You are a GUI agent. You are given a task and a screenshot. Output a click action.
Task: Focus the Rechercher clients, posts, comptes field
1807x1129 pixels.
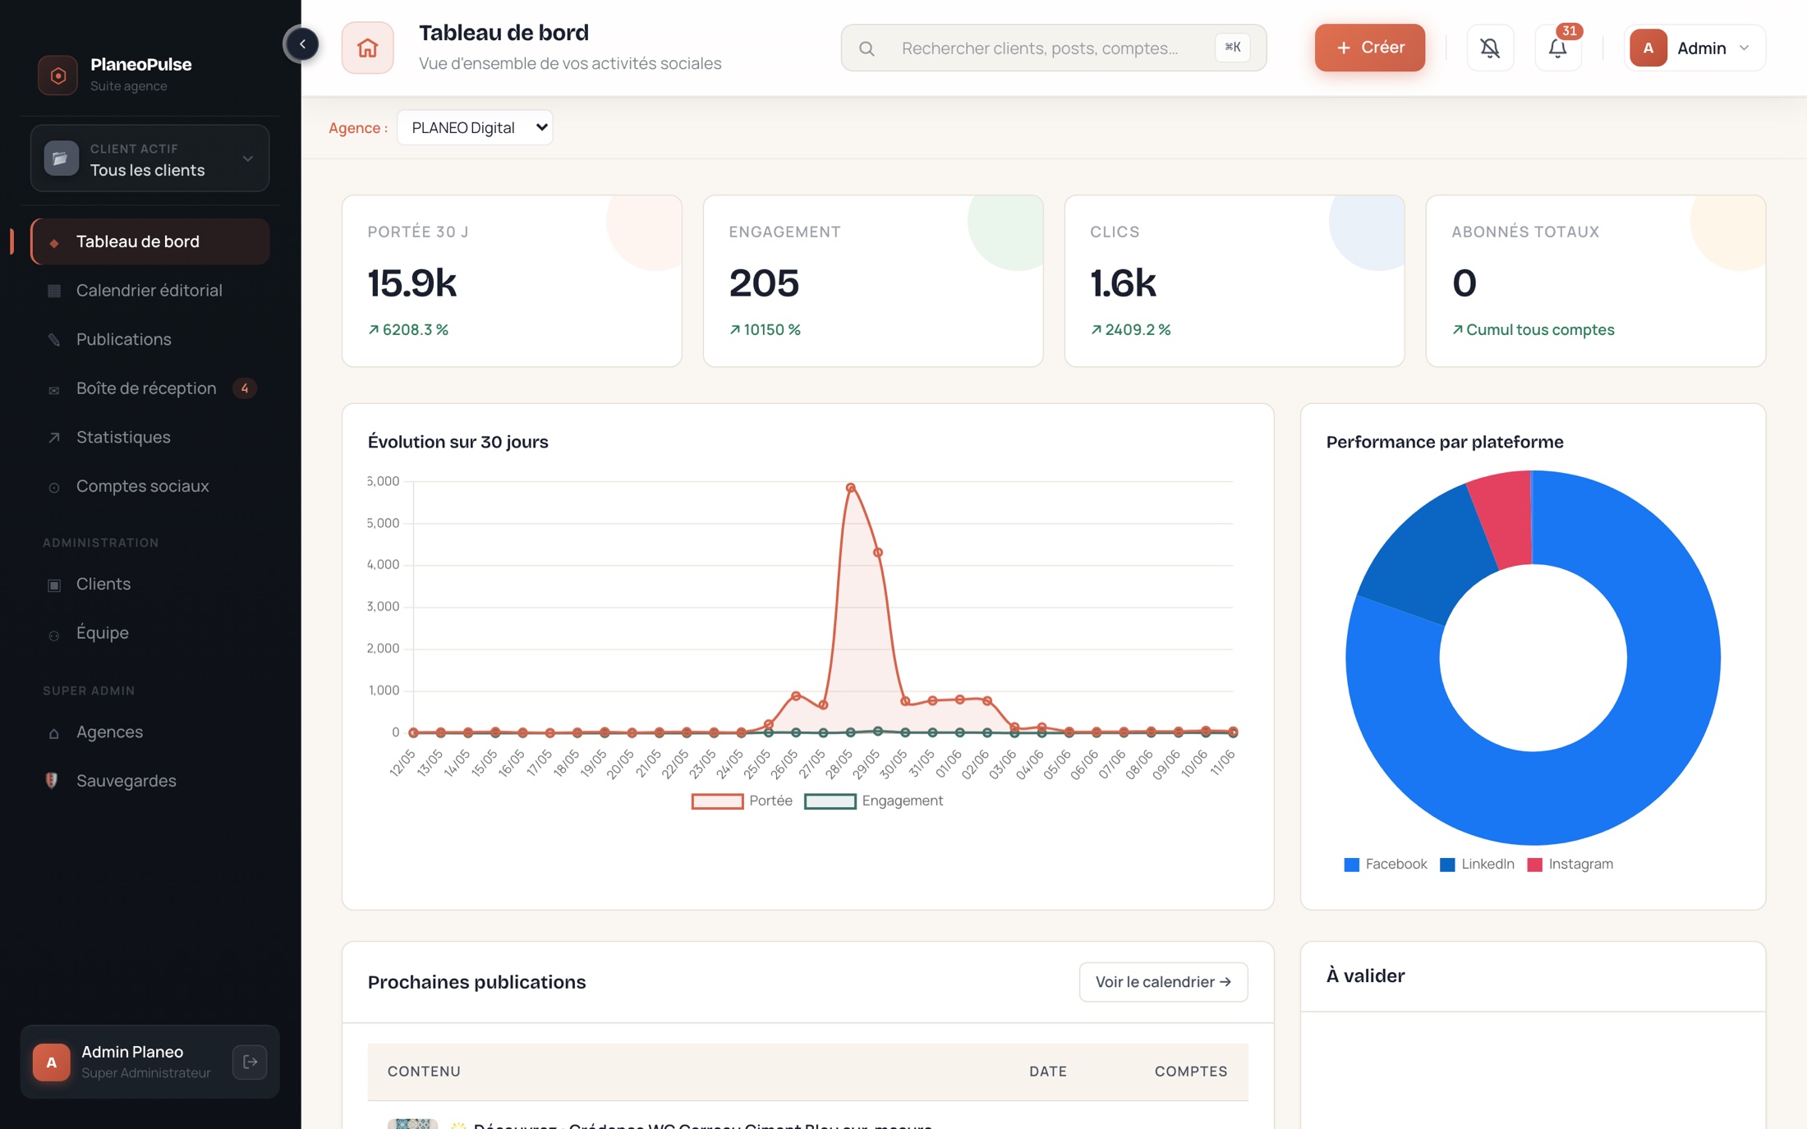(x=1053, y=48)
